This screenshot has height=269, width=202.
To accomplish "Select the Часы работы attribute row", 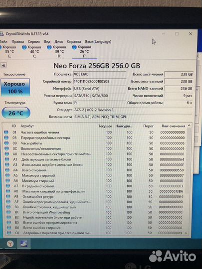I will tap(95, 143).
